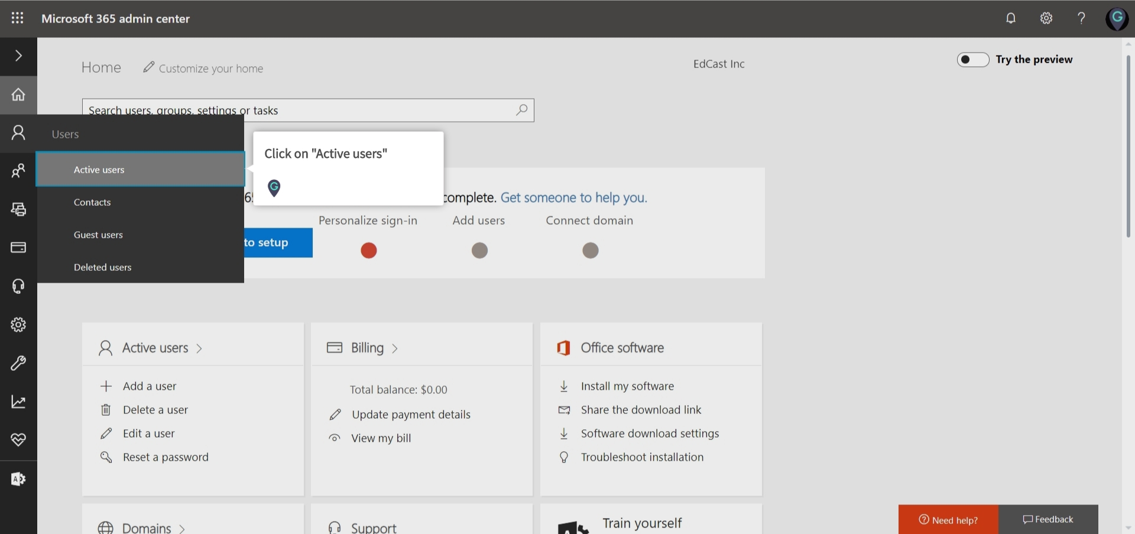Open the app launcher waffle icon
The image size is (1135, 534).
(18, 18)
